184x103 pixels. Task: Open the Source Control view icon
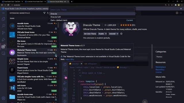[3, 33]
